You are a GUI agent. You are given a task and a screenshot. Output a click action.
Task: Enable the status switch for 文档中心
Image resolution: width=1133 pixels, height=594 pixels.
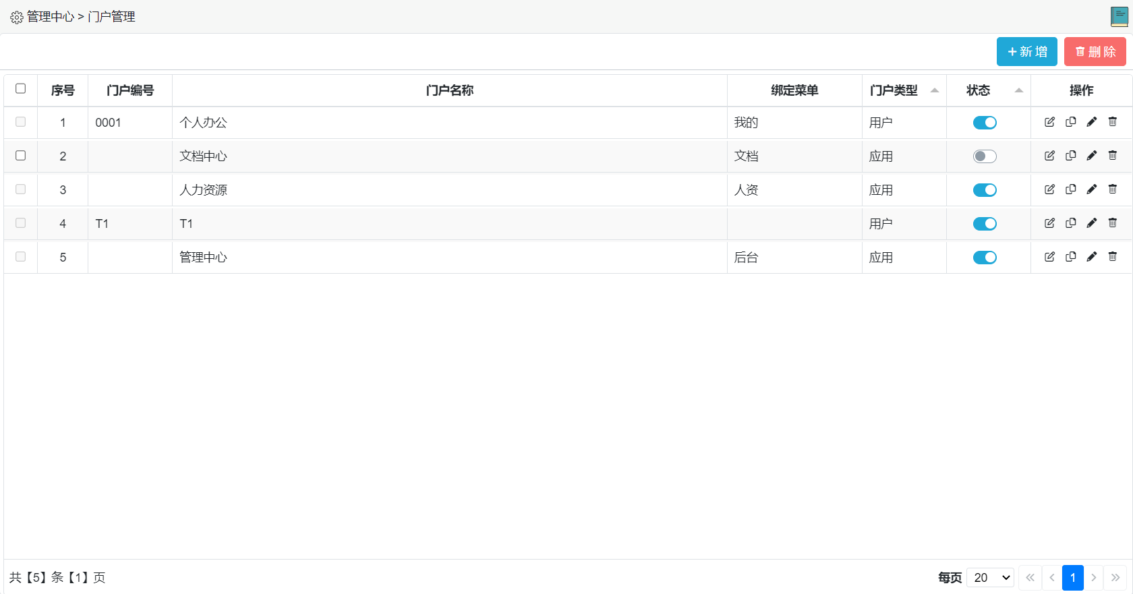[x=985, y=156]
